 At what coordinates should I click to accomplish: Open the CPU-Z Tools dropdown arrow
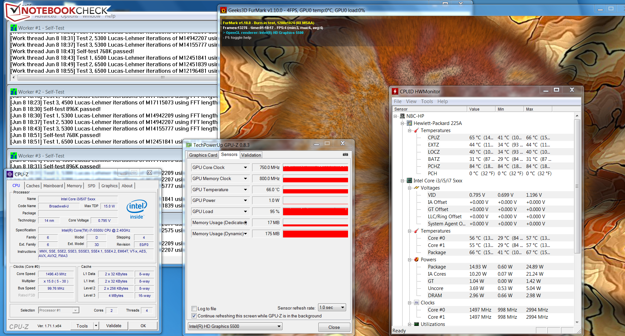(96, 326)
